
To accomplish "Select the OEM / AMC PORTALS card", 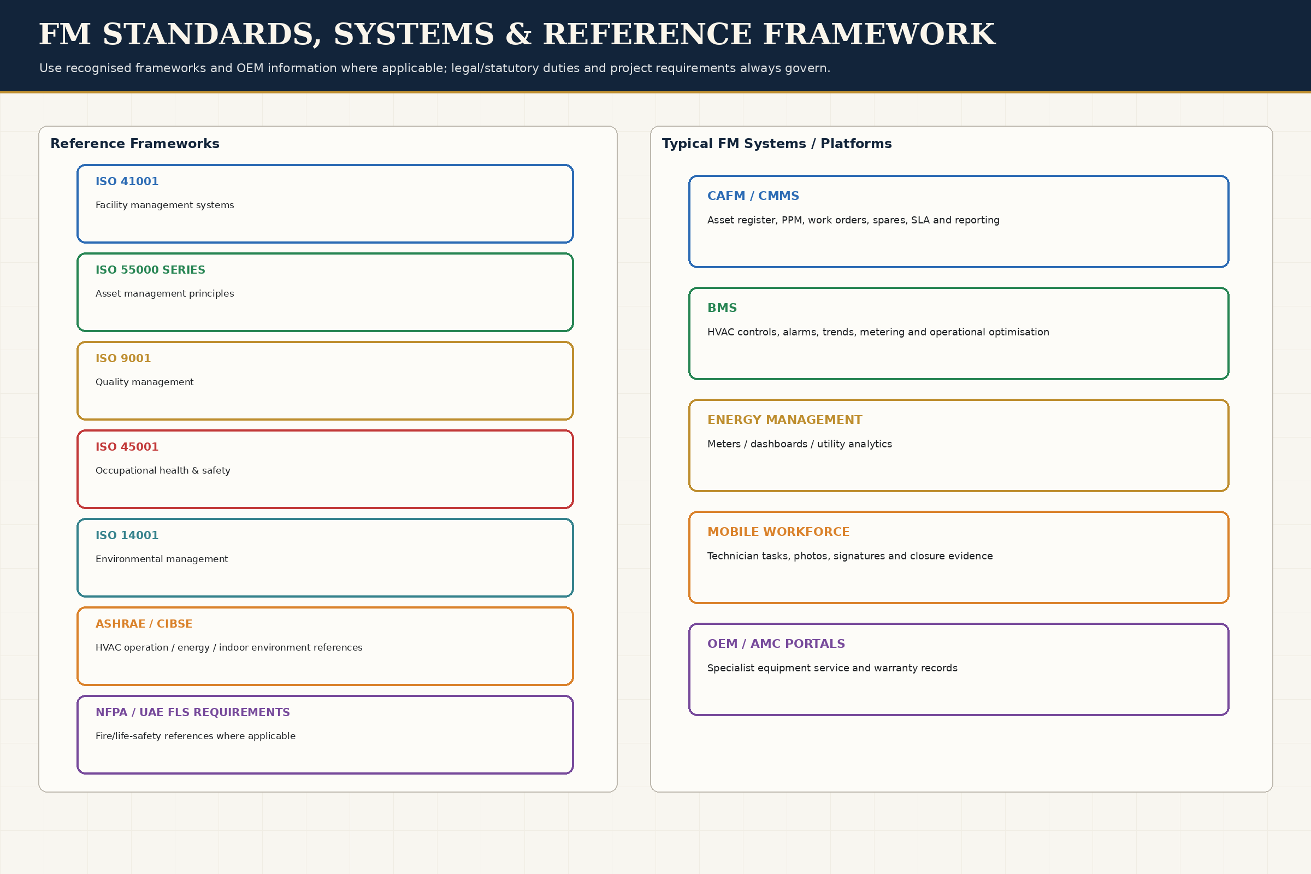I will (959, 670).
